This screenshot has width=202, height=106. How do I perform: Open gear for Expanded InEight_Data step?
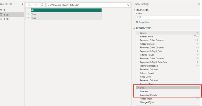click(x=198, y=51)
